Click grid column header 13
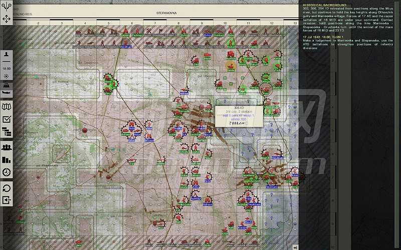This screenshot has width=401, height=250. click(295, 23)
